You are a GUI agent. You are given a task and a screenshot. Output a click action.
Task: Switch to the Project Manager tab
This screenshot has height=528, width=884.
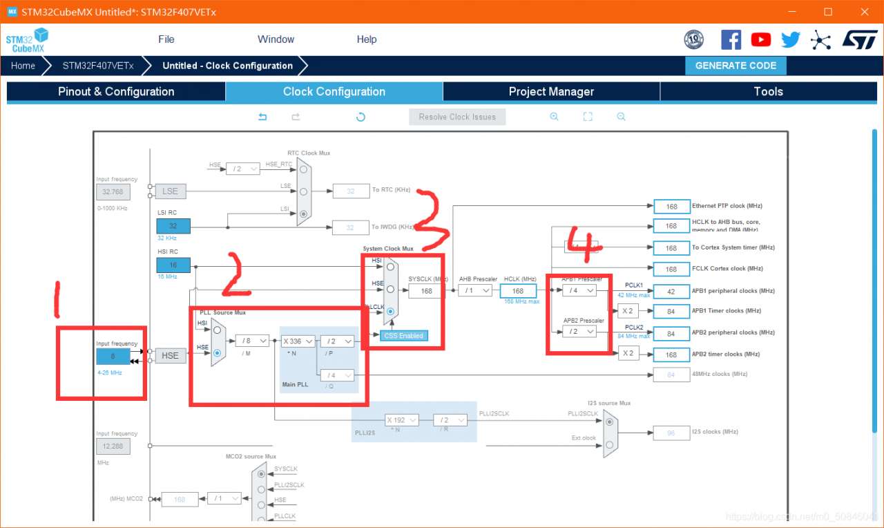tap(551, 92)
